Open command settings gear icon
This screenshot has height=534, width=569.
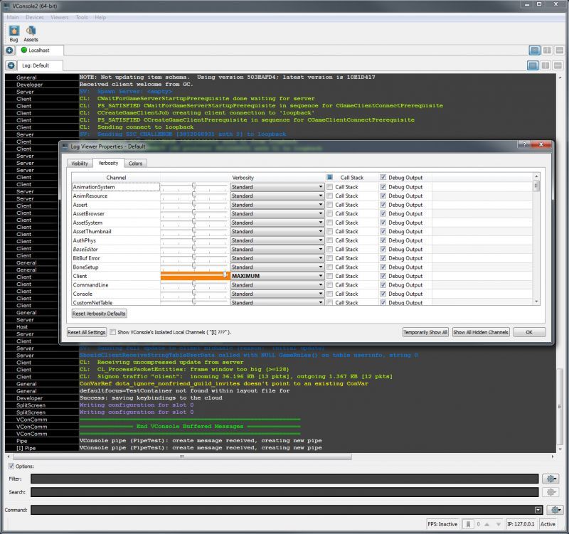point(555,509)
